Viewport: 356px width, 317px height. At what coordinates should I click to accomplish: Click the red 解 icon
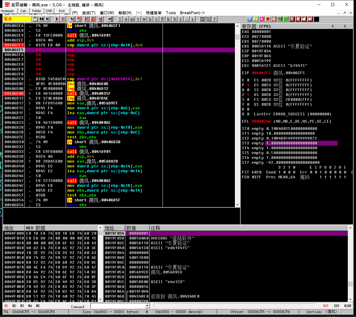[x=310, y=19]
